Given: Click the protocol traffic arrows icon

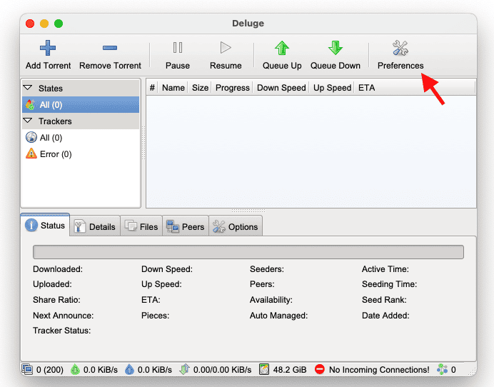Looking at the screenshot, I should 184,369.
